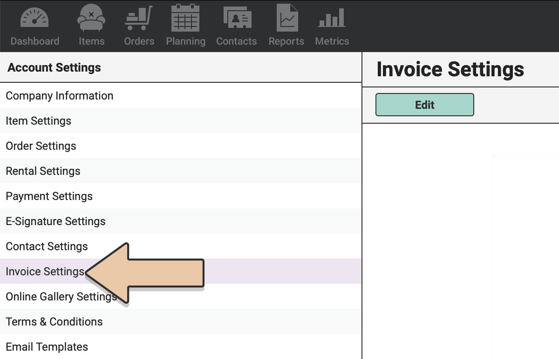Click the Metrics label in top navigation

pyautogui.click(x=332, y=41)
